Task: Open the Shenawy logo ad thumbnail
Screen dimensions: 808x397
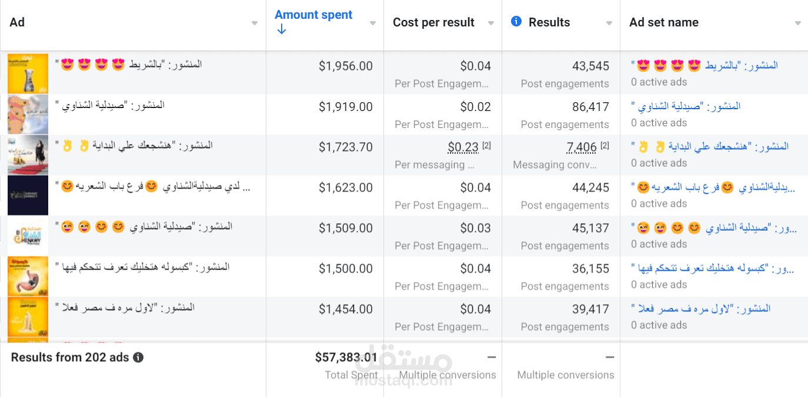Action: [19, 235]
